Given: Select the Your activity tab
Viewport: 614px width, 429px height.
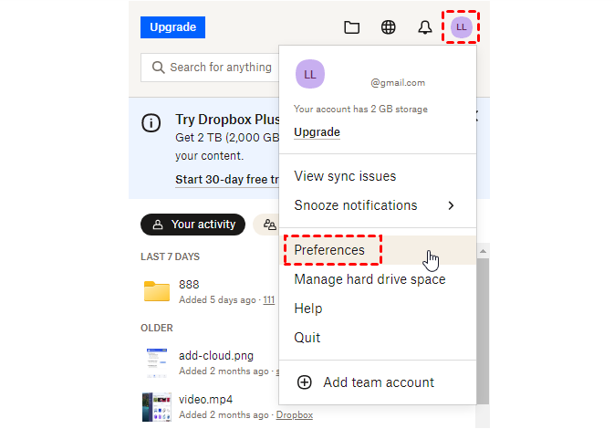Looking at the screenshot, I should [x=193, y=225].
